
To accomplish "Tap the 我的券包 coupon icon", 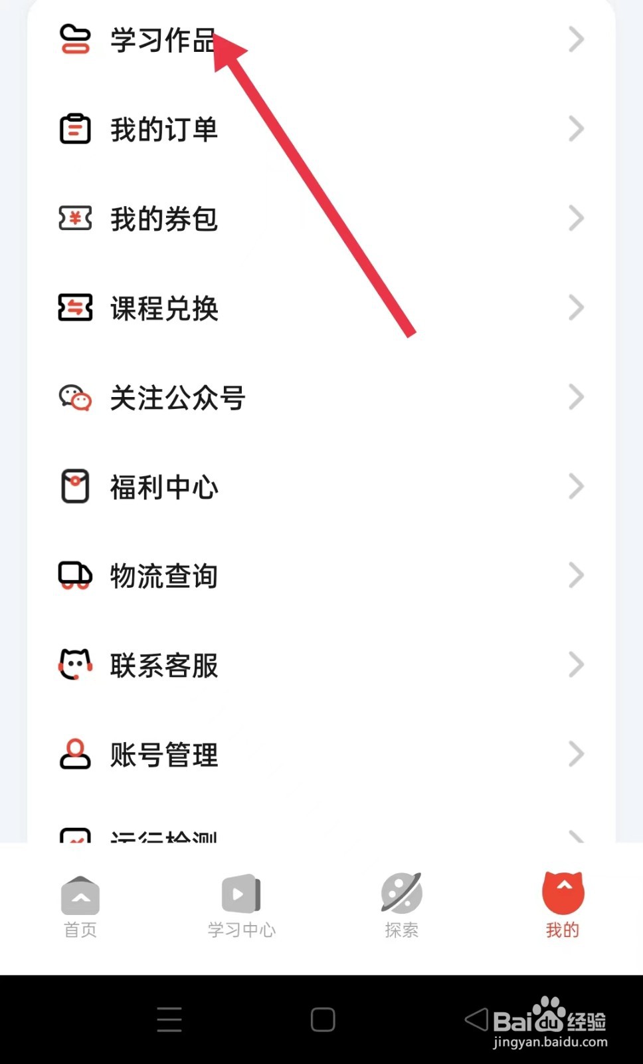I will tap(75, 218).
